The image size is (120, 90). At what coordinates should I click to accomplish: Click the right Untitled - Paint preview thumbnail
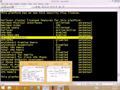[x=58, y=74]
